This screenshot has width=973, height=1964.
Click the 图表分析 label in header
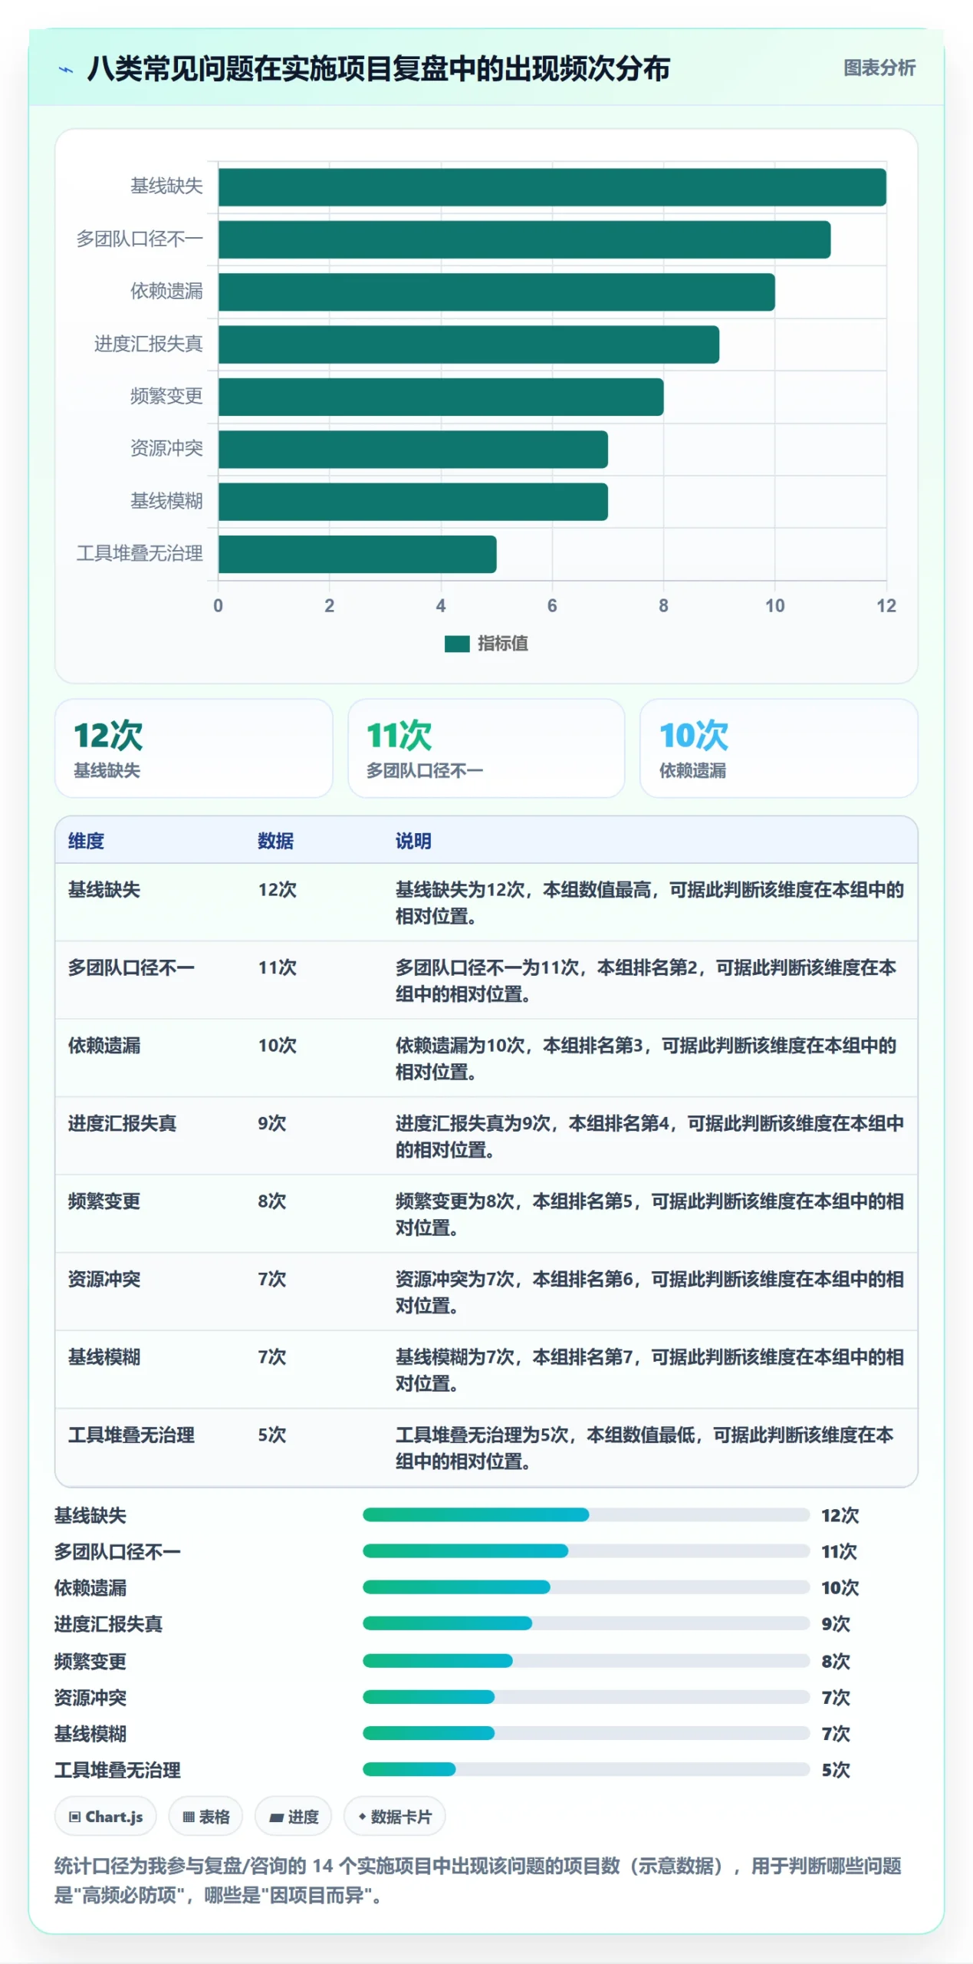pos(879,68)
